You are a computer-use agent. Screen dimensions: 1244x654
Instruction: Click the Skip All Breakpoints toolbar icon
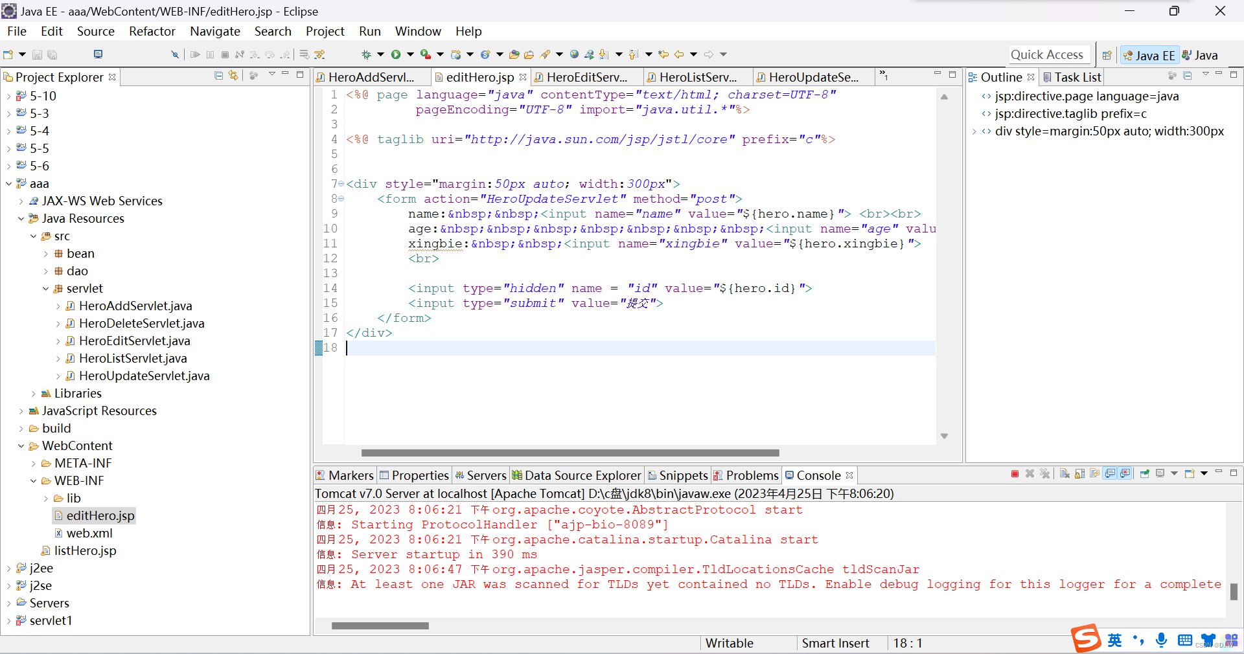pyautogui.click(x=175, y=54)
